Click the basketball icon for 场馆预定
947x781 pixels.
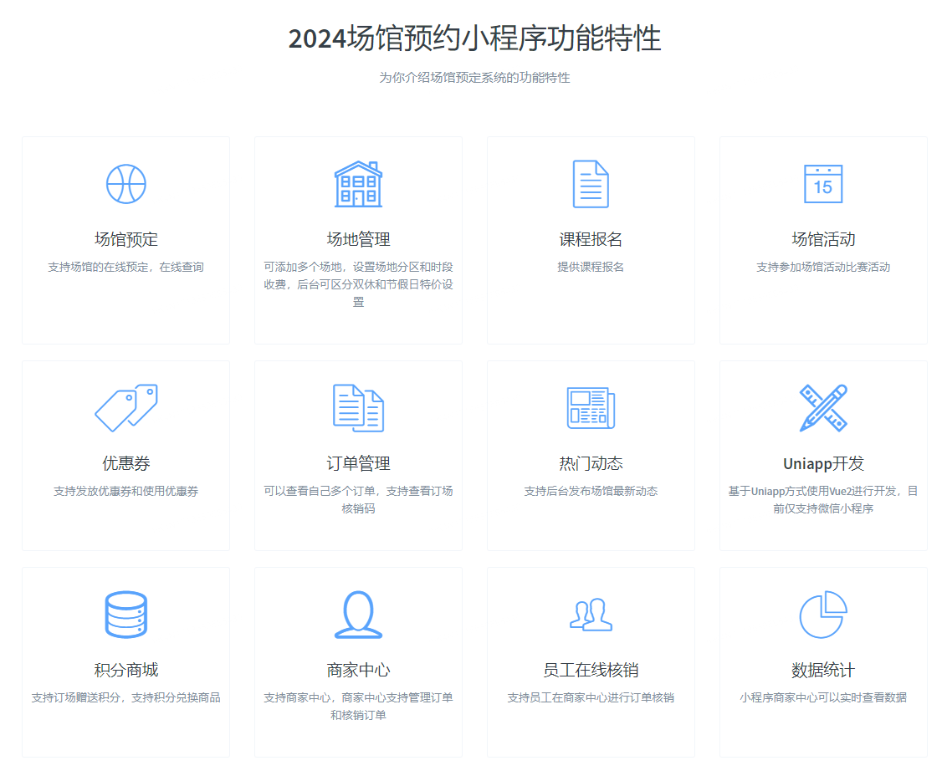pyautogui.click(x=125, y=184)
